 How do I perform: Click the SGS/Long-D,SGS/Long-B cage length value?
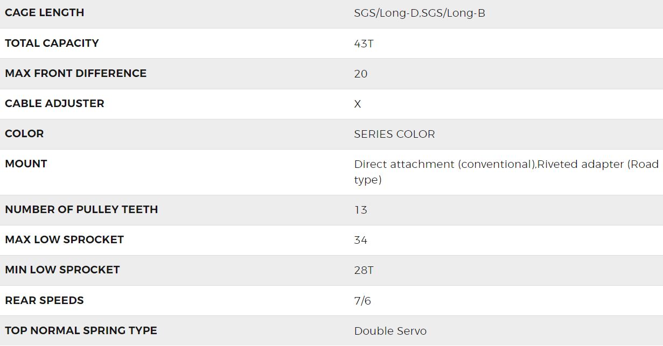420,13
